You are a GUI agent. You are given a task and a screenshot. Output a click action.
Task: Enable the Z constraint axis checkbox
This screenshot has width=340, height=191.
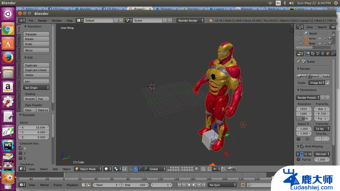(21, 158)
